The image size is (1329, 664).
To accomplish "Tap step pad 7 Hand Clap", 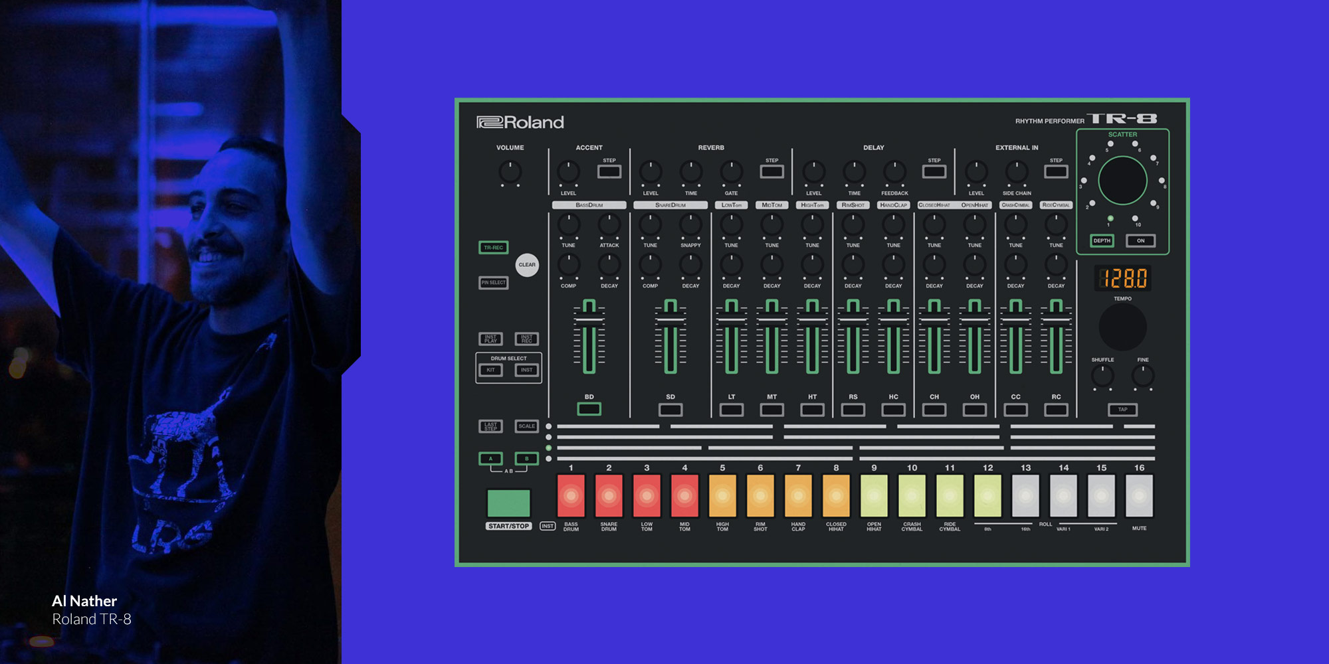I will (798, 495).
